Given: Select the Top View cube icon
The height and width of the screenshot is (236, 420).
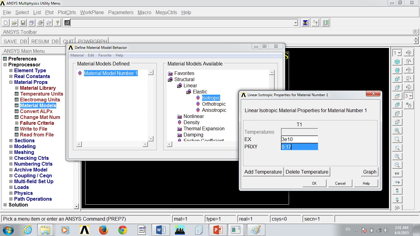Looking at the screenshot, I should pos(397,96).
